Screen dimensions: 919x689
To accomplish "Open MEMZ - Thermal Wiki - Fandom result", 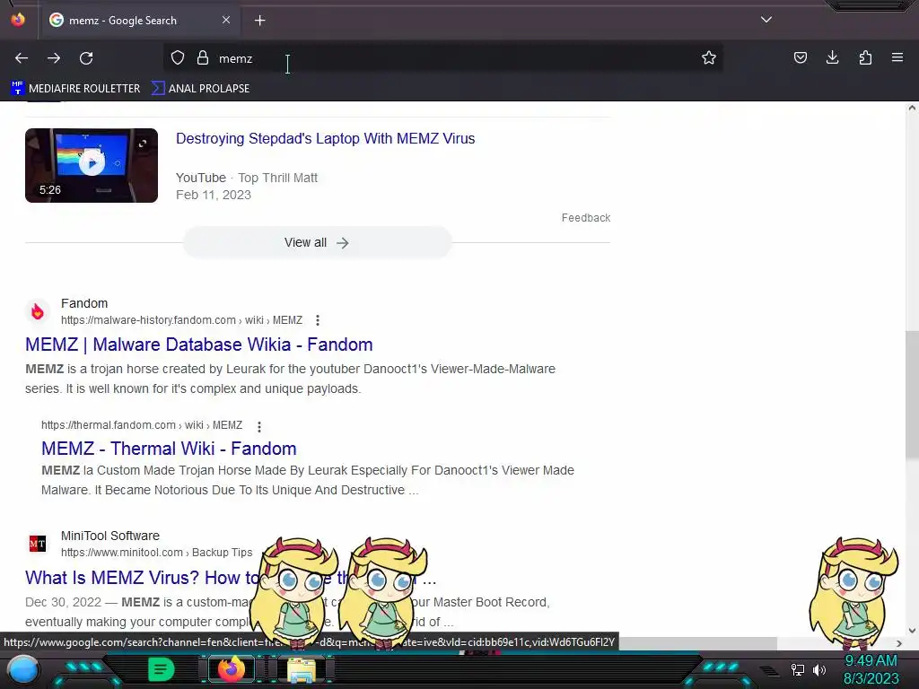I will coord(169,449).
